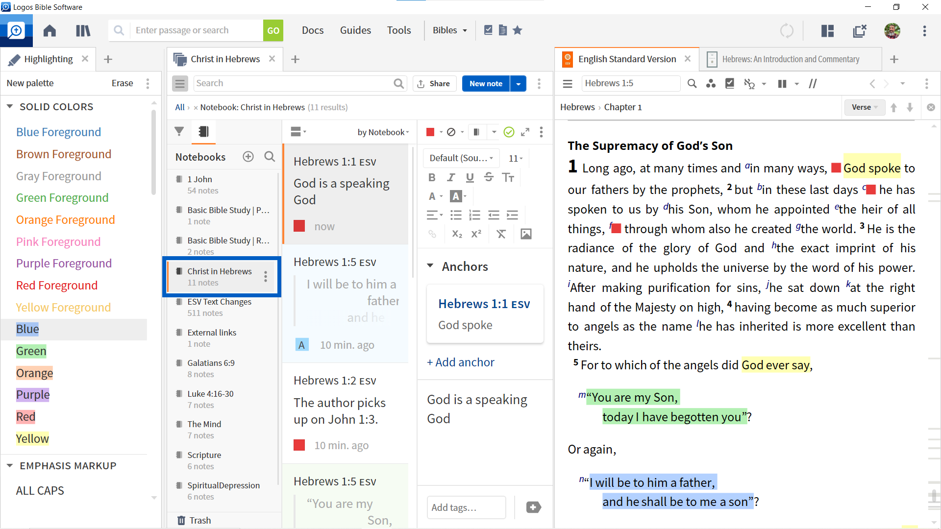Screen dimensions: 941x529
Task: Open the Verse navigation dropdown
Action: (x=865, y=107)
